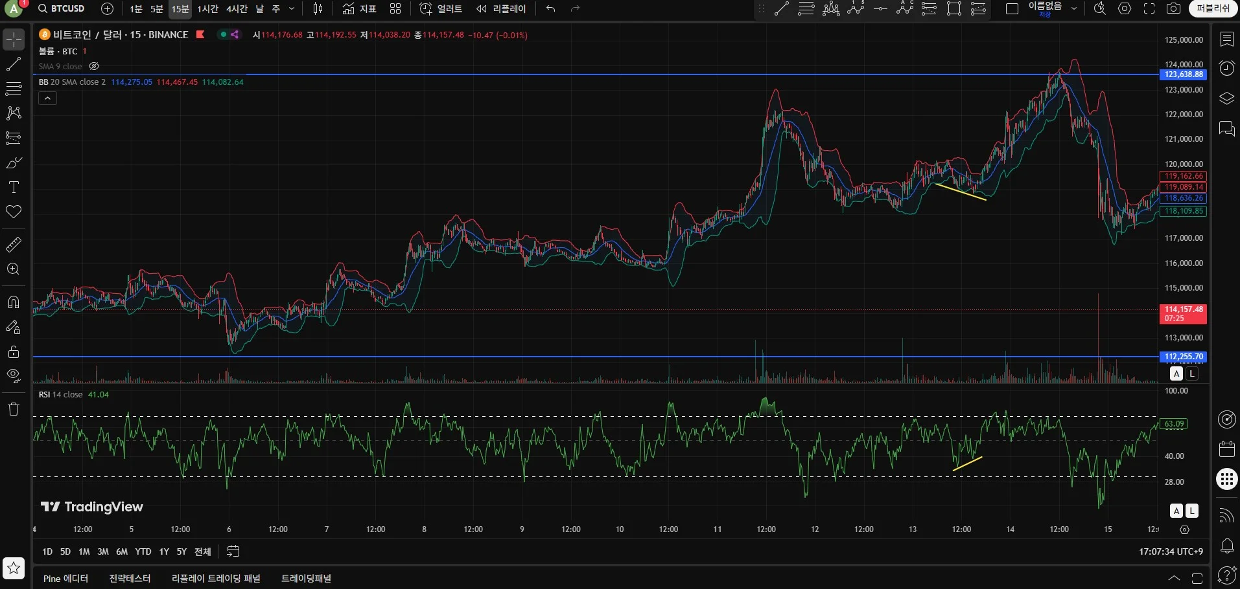Select the text annotation tool
The width and height of the screenshot is (1240, 589).
pos(14,188)
